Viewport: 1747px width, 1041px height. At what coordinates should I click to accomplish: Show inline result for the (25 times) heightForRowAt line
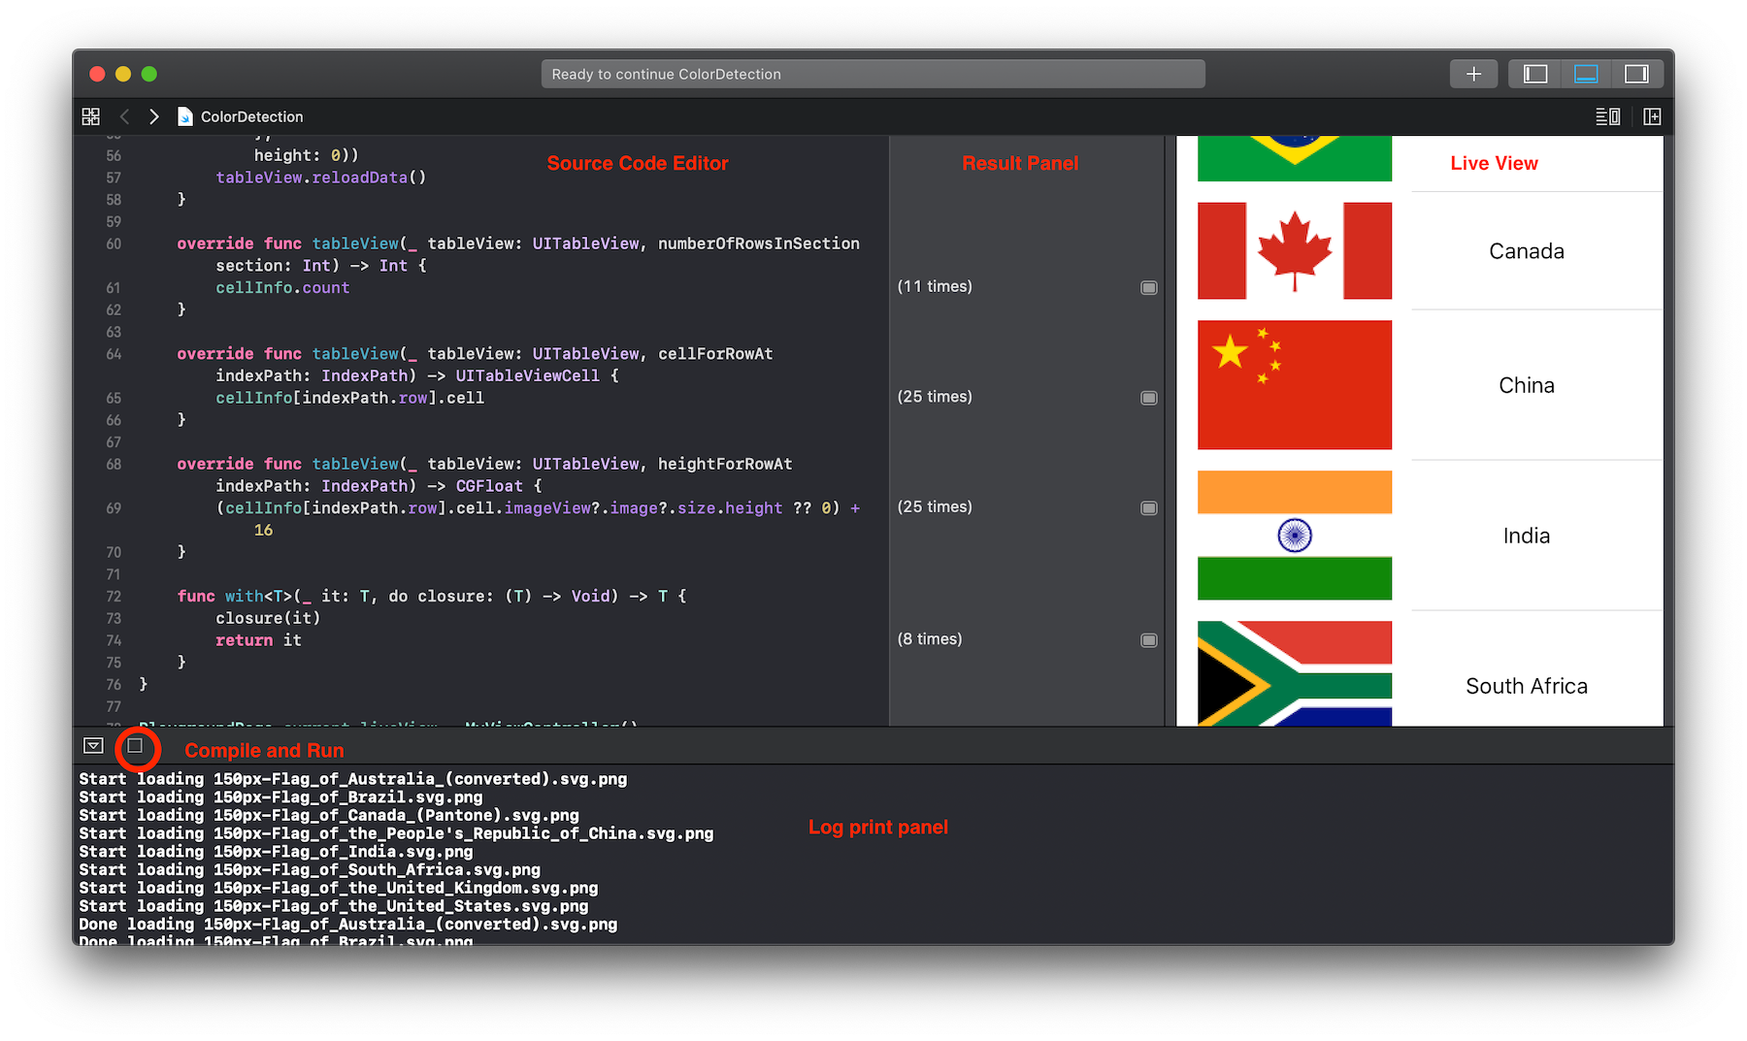(1148, 507)
